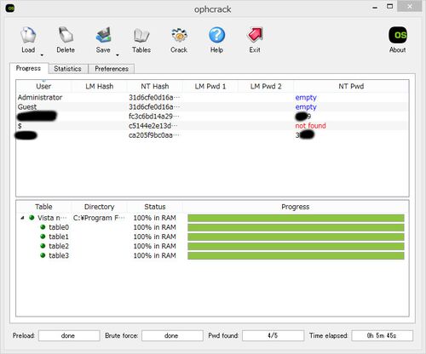Click the fc3c6bd14a29 hash cell
This screenshot has height=354, width=426.
pos(154,117)
